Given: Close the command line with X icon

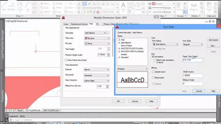Looking at the screenshot, I should click(x=7, y=116).
